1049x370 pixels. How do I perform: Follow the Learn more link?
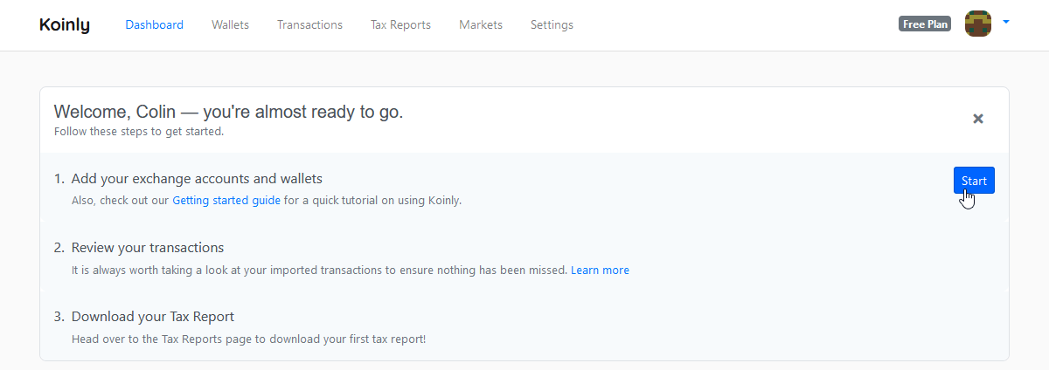[x=600, y=270]
